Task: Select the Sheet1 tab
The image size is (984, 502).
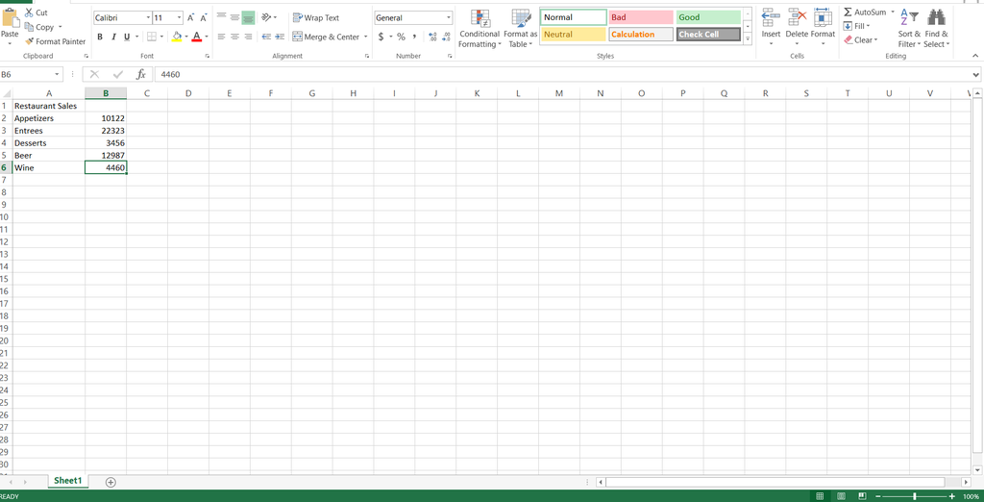Action: click(68, 481)
